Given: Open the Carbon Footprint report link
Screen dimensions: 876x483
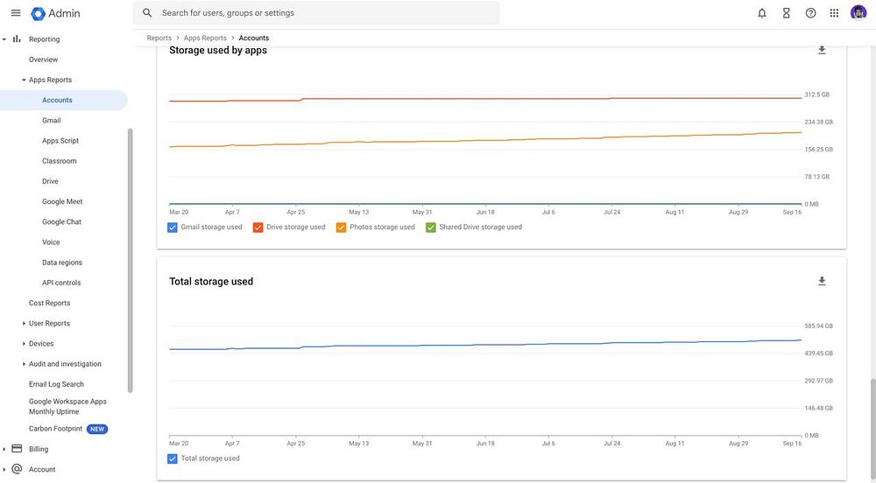Looking at the screenshot, I should (x=55, y=429).
